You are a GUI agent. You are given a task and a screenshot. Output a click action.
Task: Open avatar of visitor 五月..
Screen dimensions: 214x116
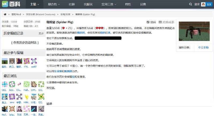pyautogui.click(x=26, y=109)
